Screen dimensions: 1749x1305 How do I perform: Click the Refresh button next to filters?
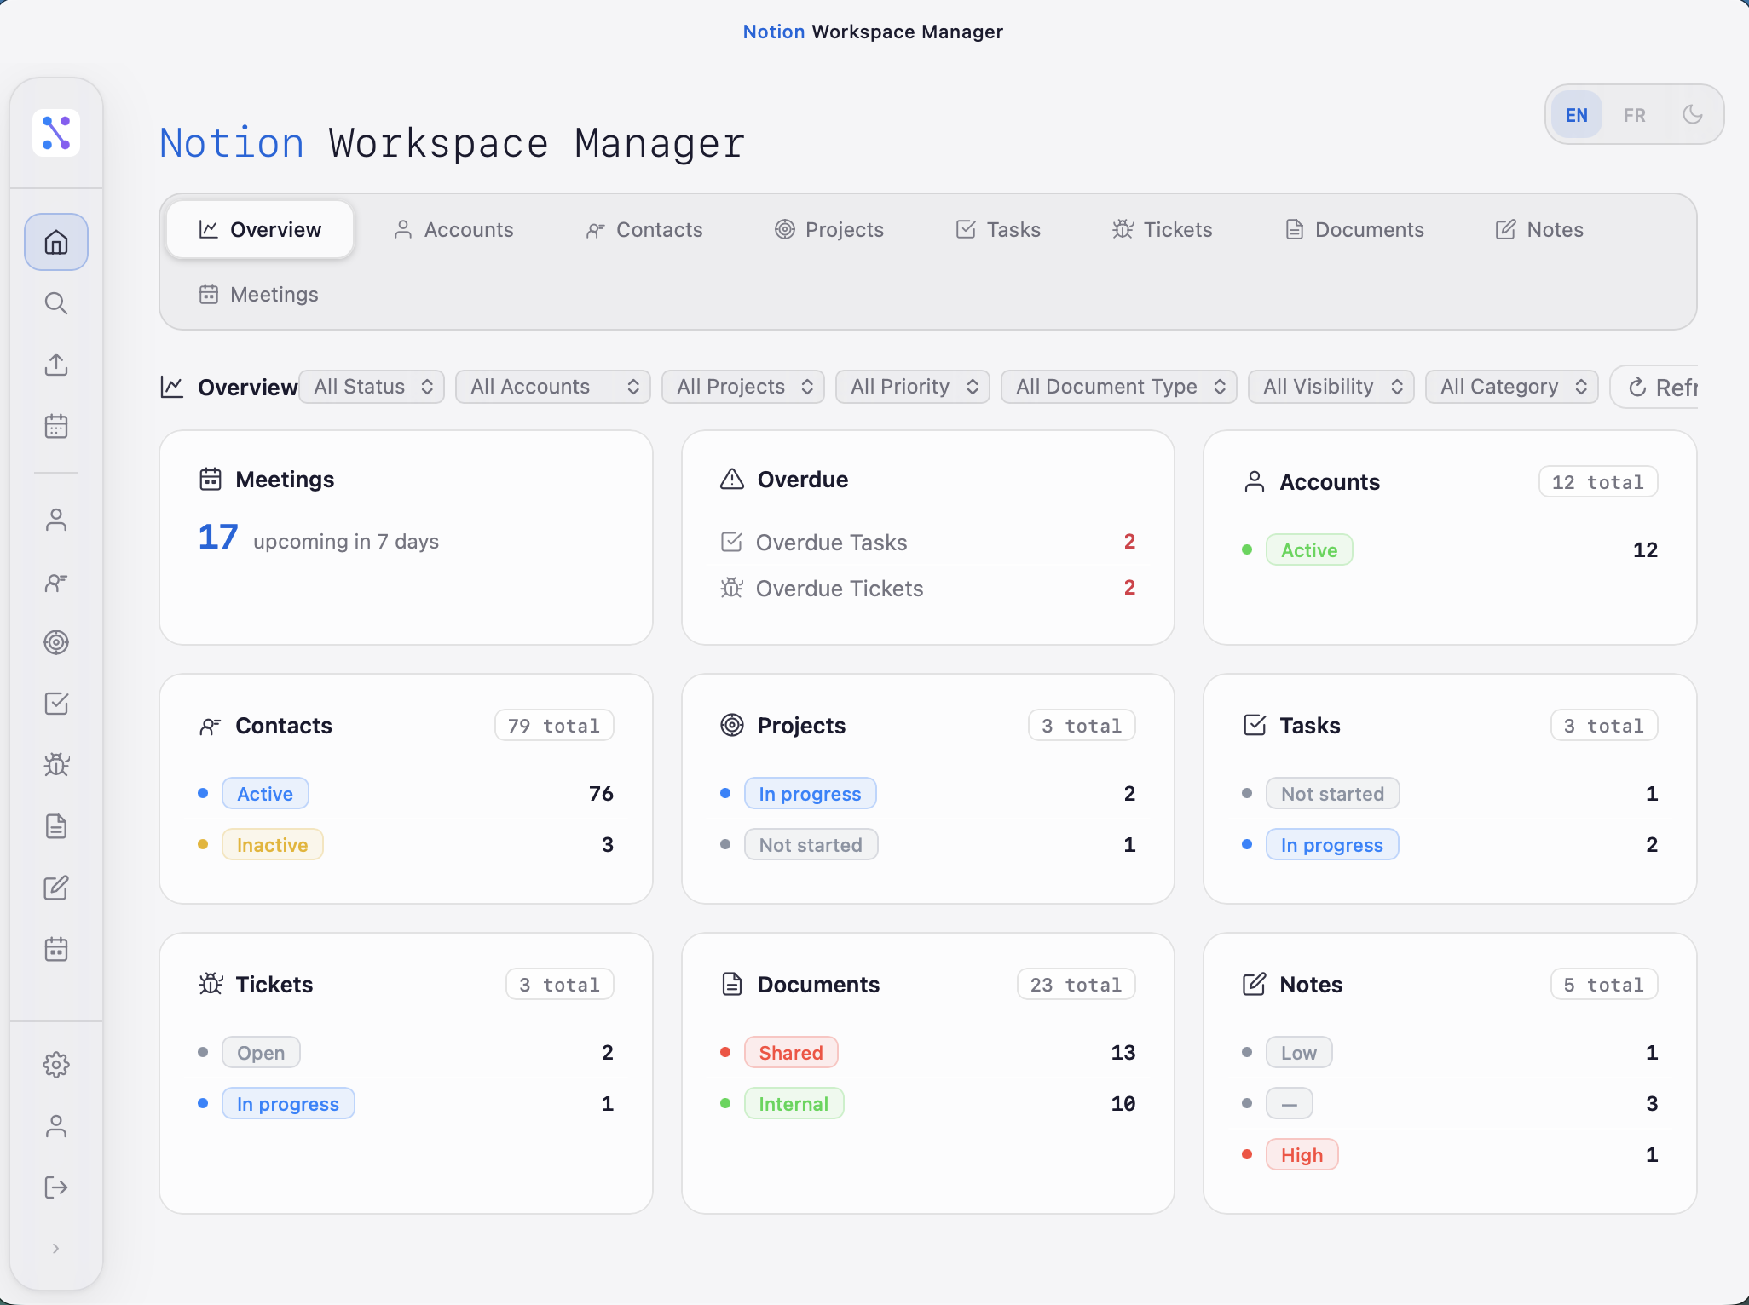(1667, 387)
